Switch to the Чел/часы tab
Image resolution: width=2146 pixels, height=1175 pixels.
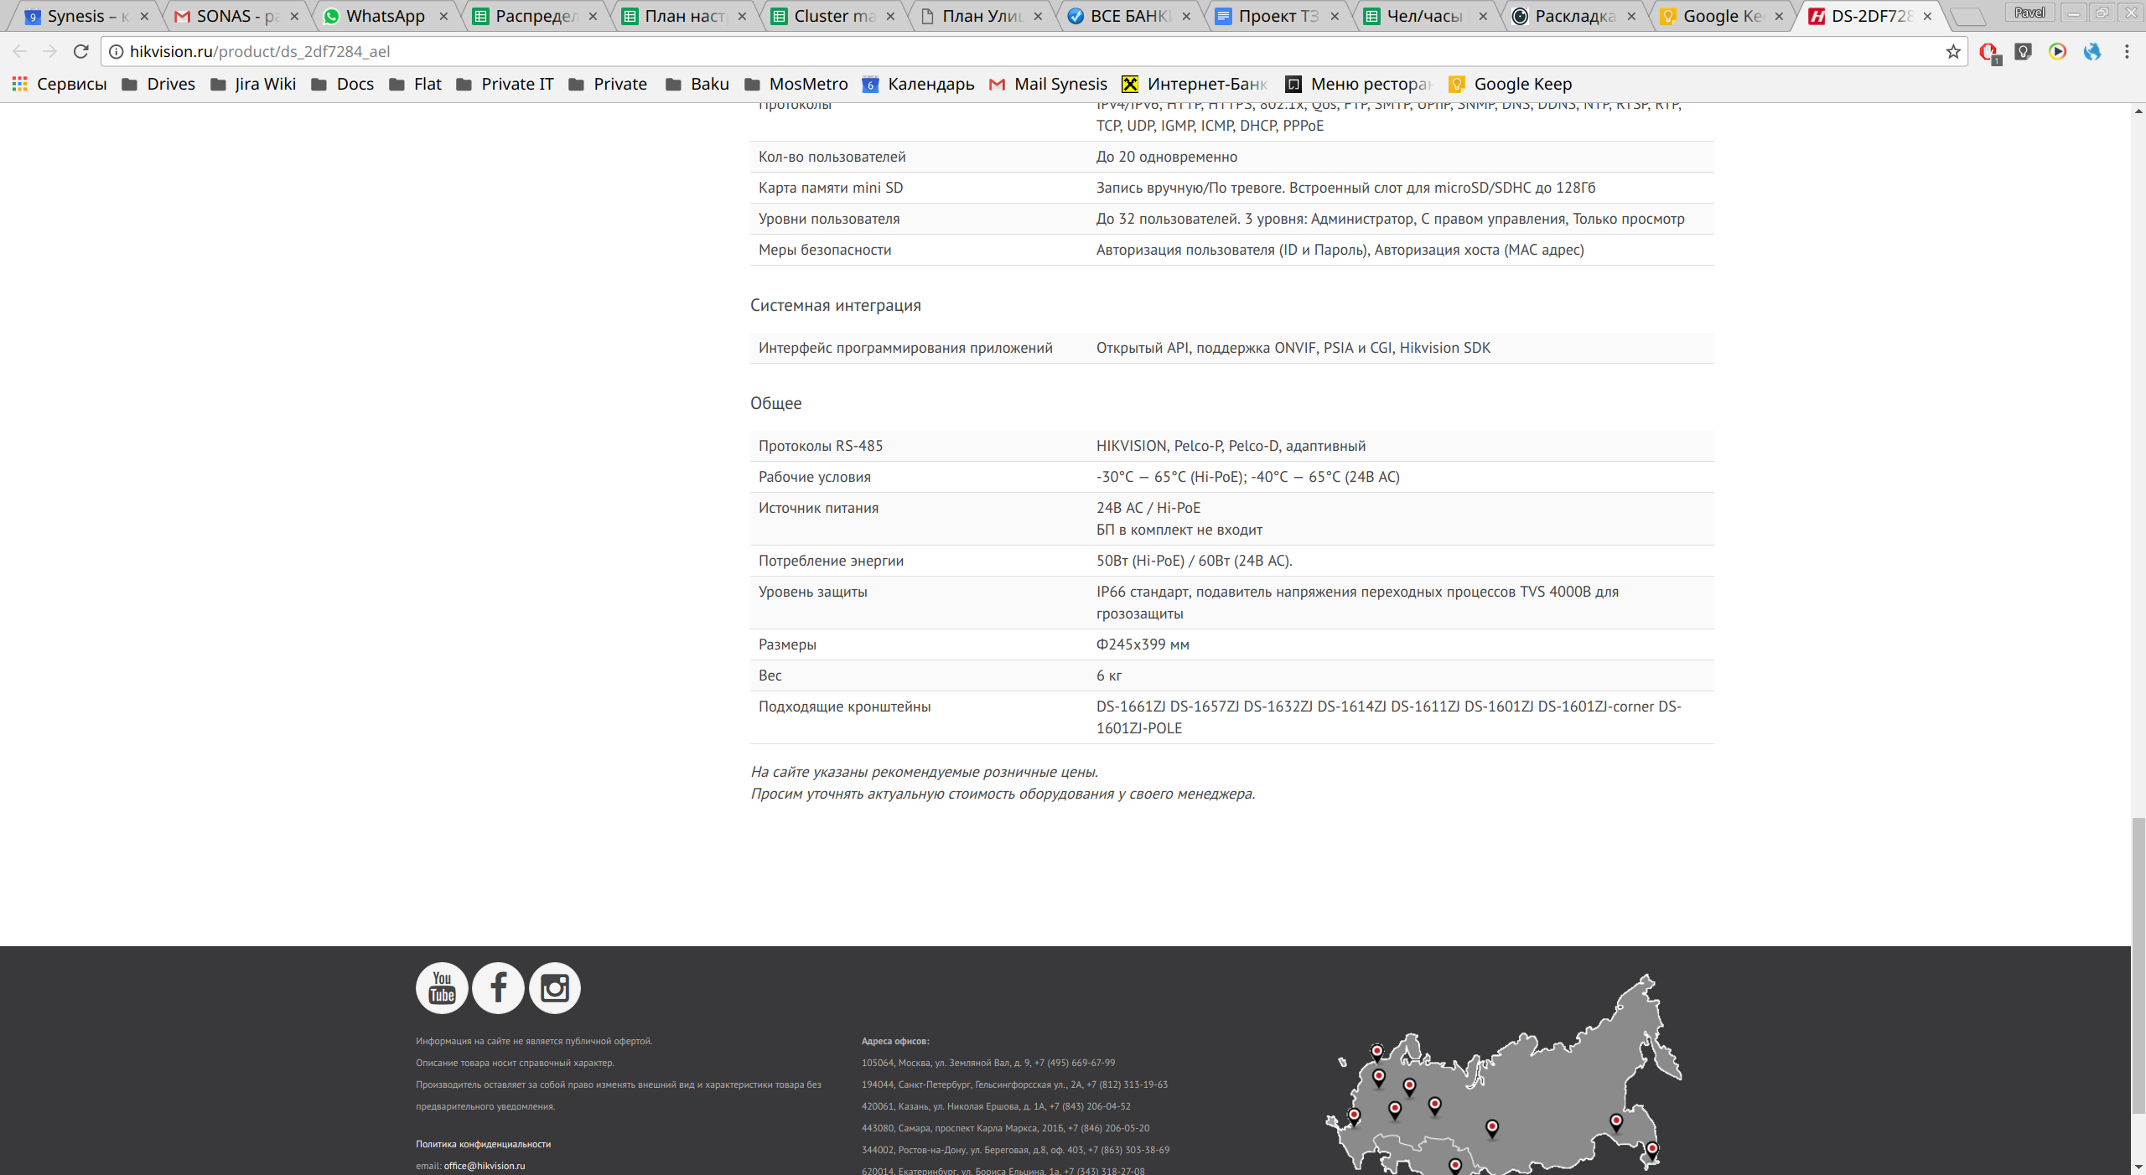tap(1427, 16)
